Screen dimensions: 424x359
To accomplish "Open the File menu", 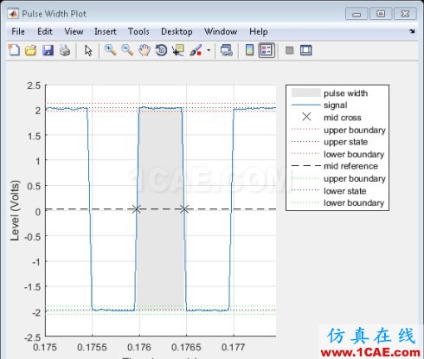I will [x=18, y=31].
